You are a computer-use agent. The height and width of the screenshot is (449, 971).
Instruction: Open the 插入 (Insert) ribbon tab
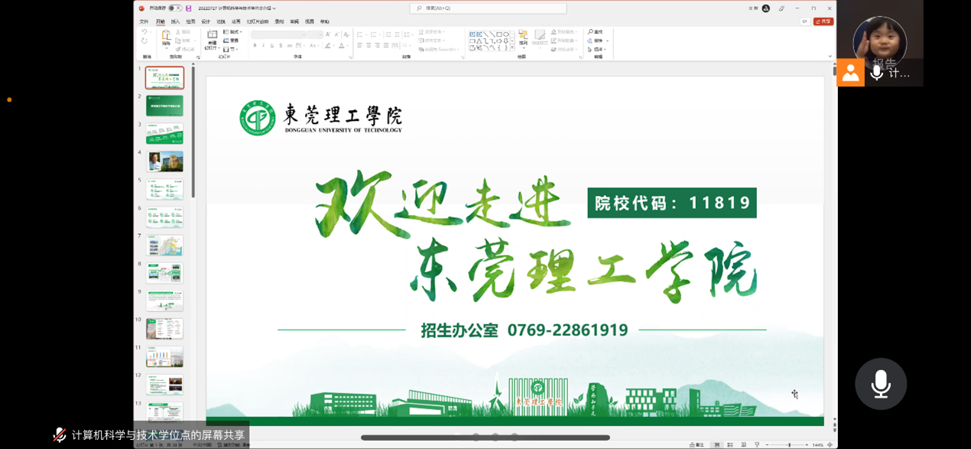(175, 21)
